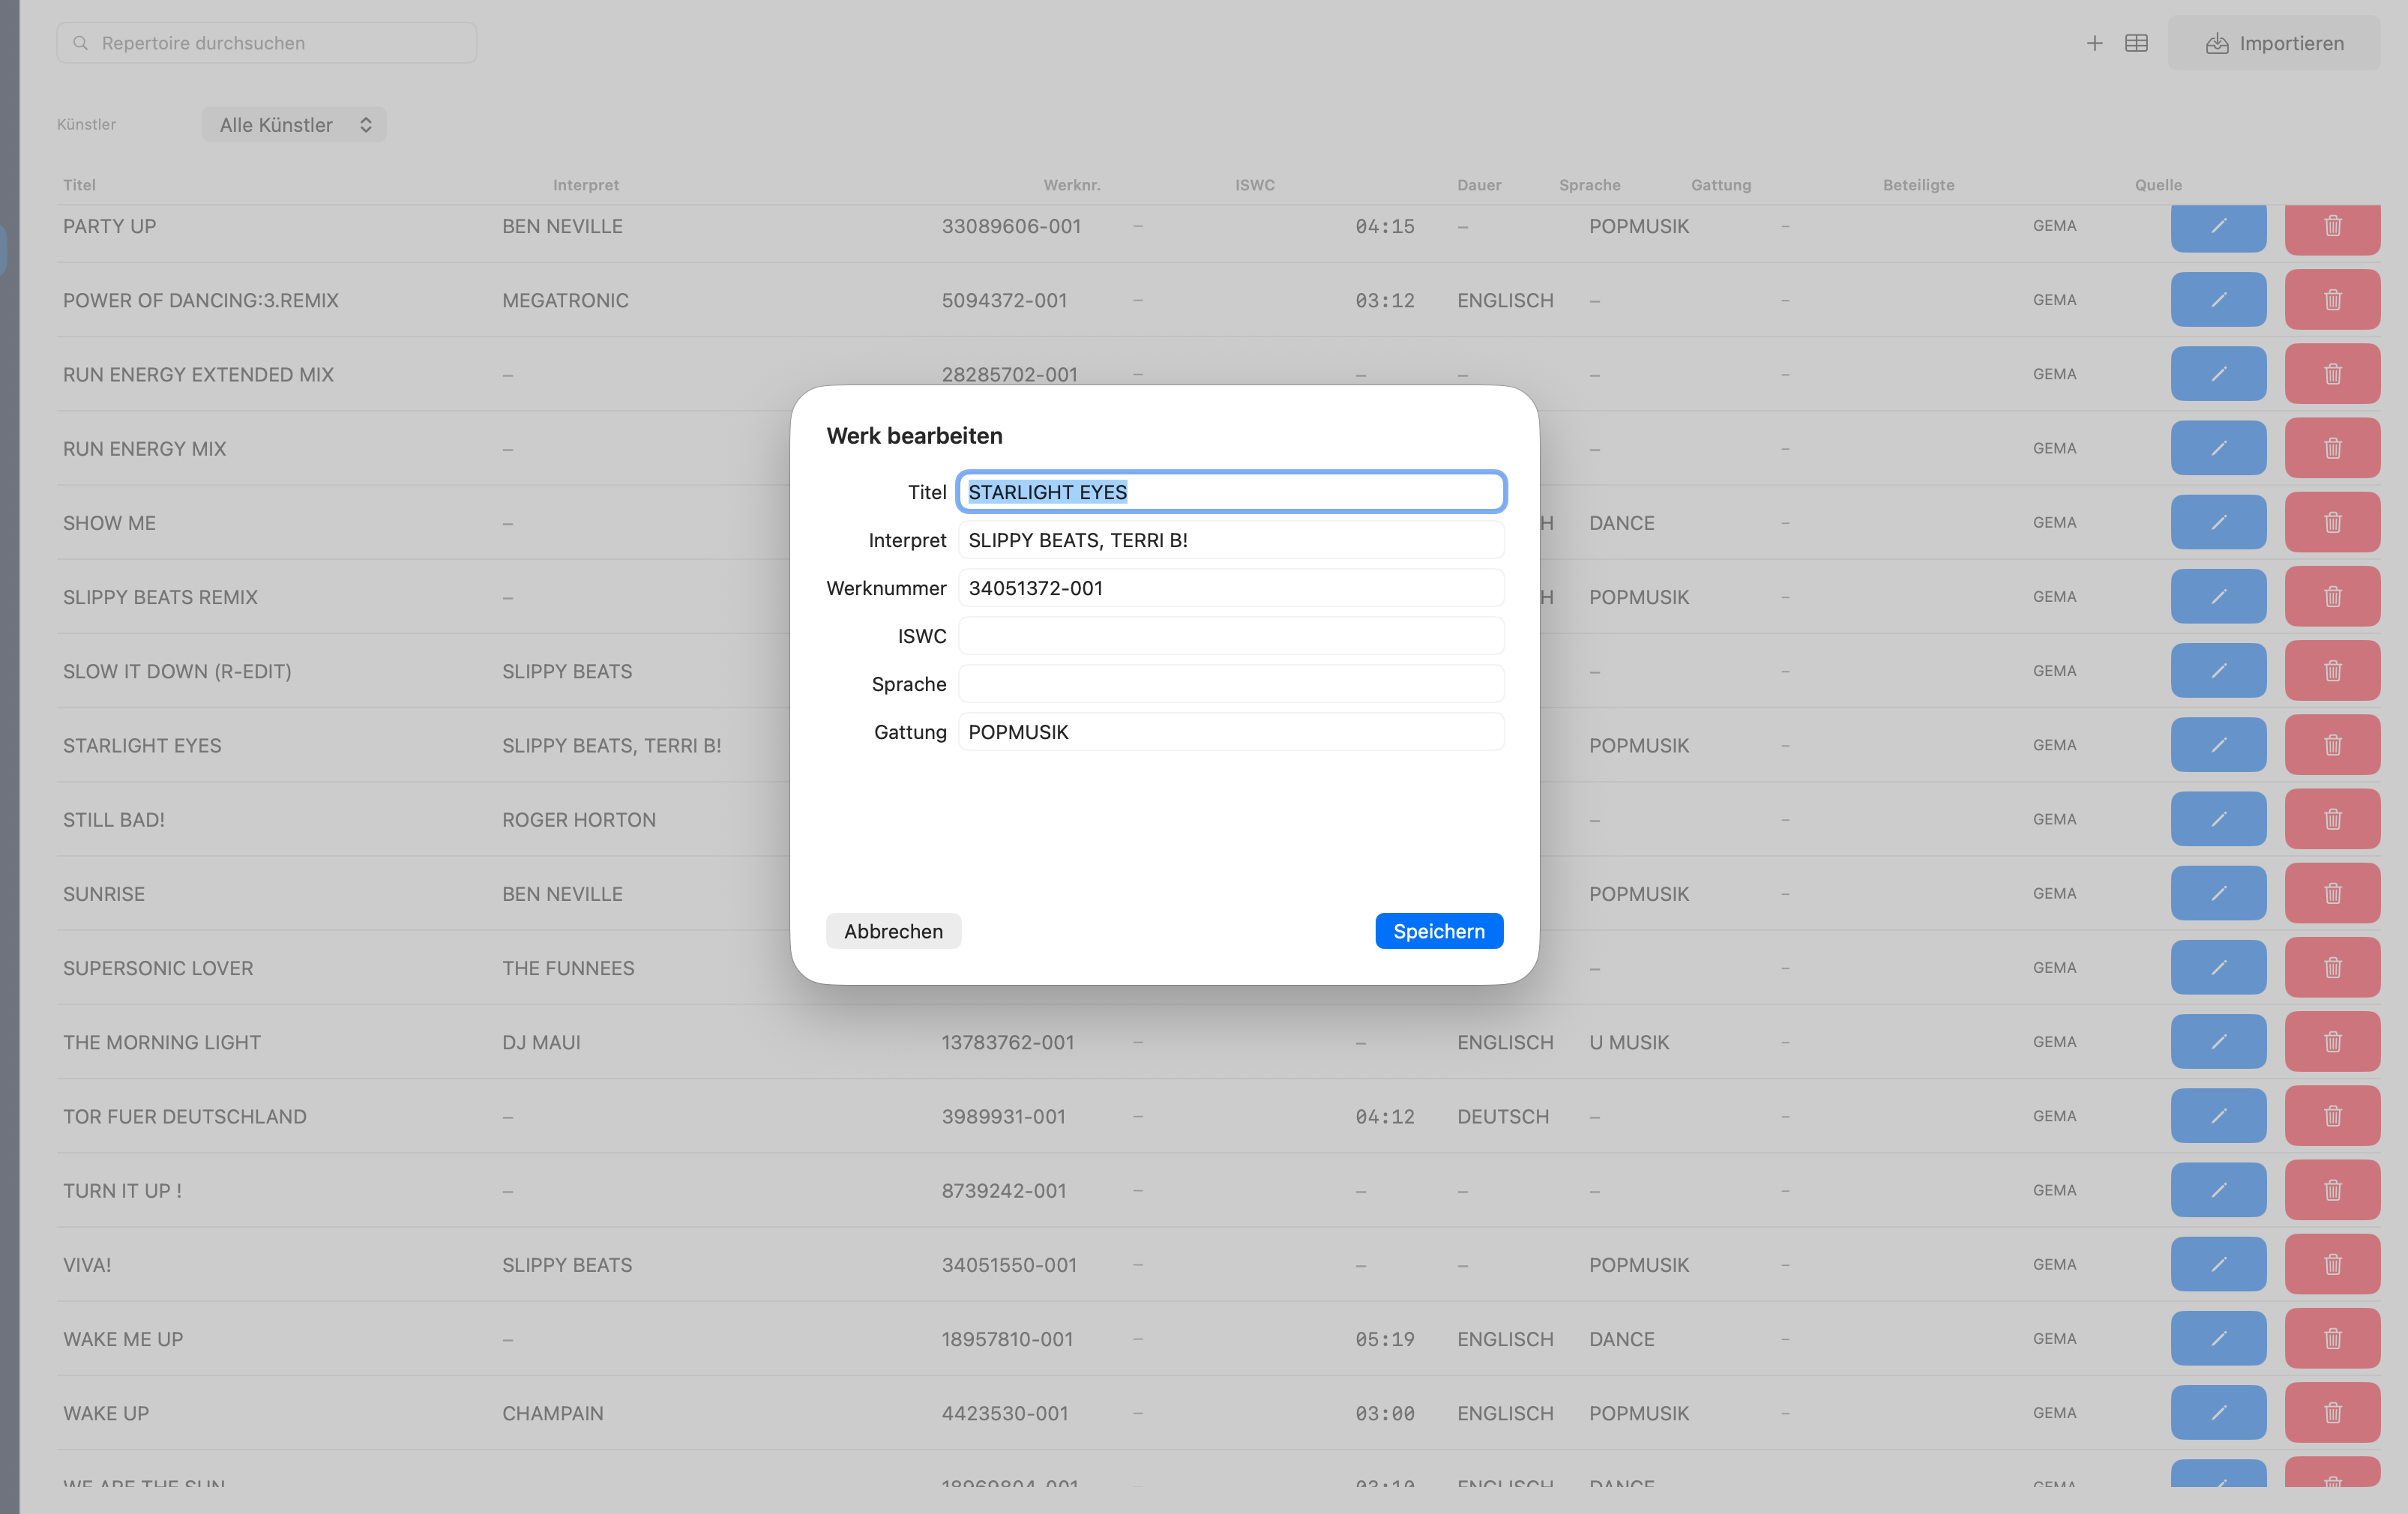Focus the Sprache text field
The width and height of the screenshot is (2408, 1514).
1230,684
